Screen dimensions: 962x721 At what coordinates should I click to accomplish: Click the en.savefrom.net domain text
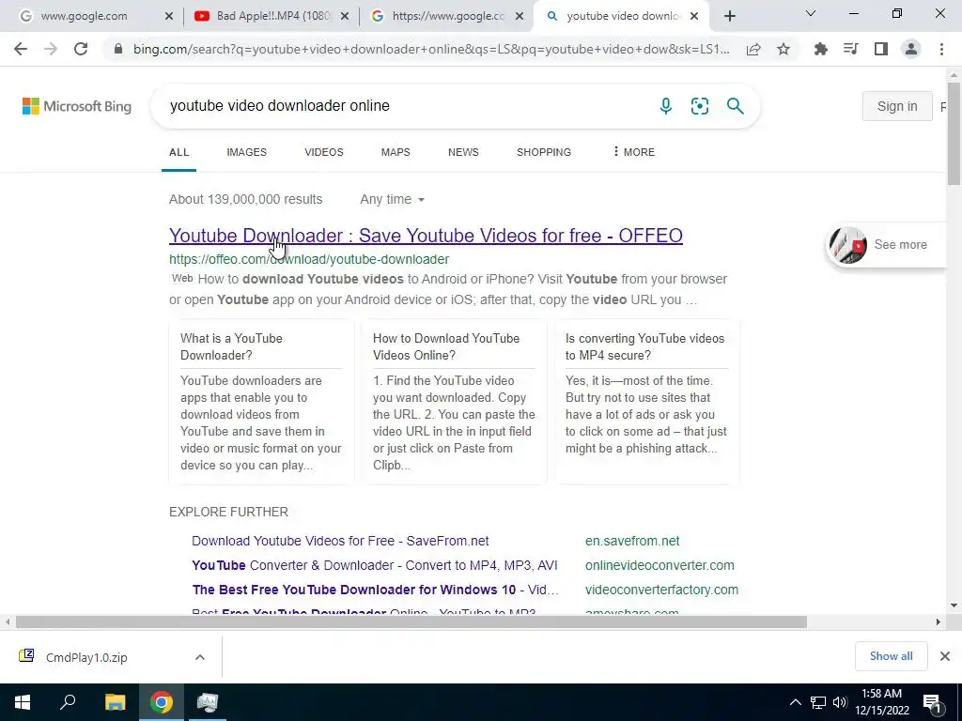click(x=632, y=541)
